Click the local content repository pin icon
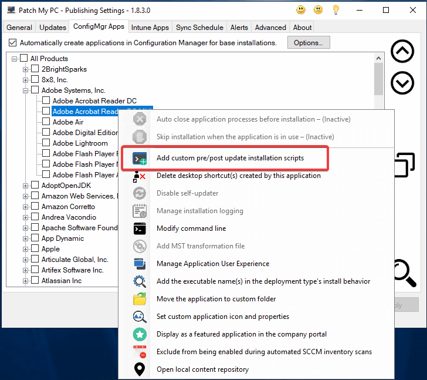Viewport: 427px width, 380px height. [140, 369]
